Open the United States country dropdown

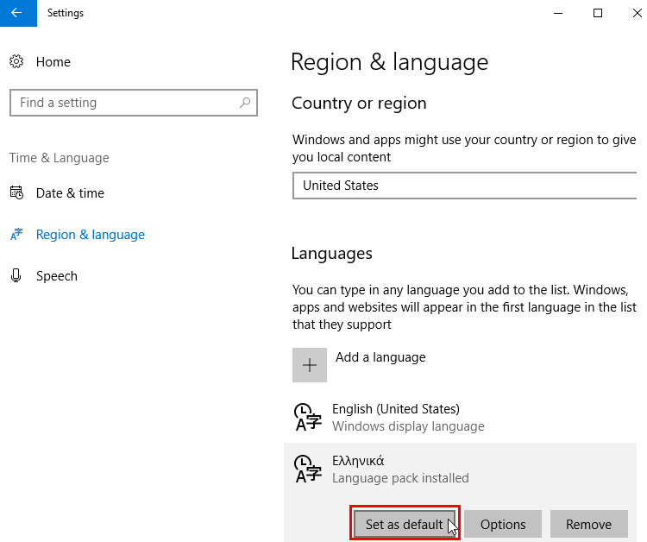(465, 186)
